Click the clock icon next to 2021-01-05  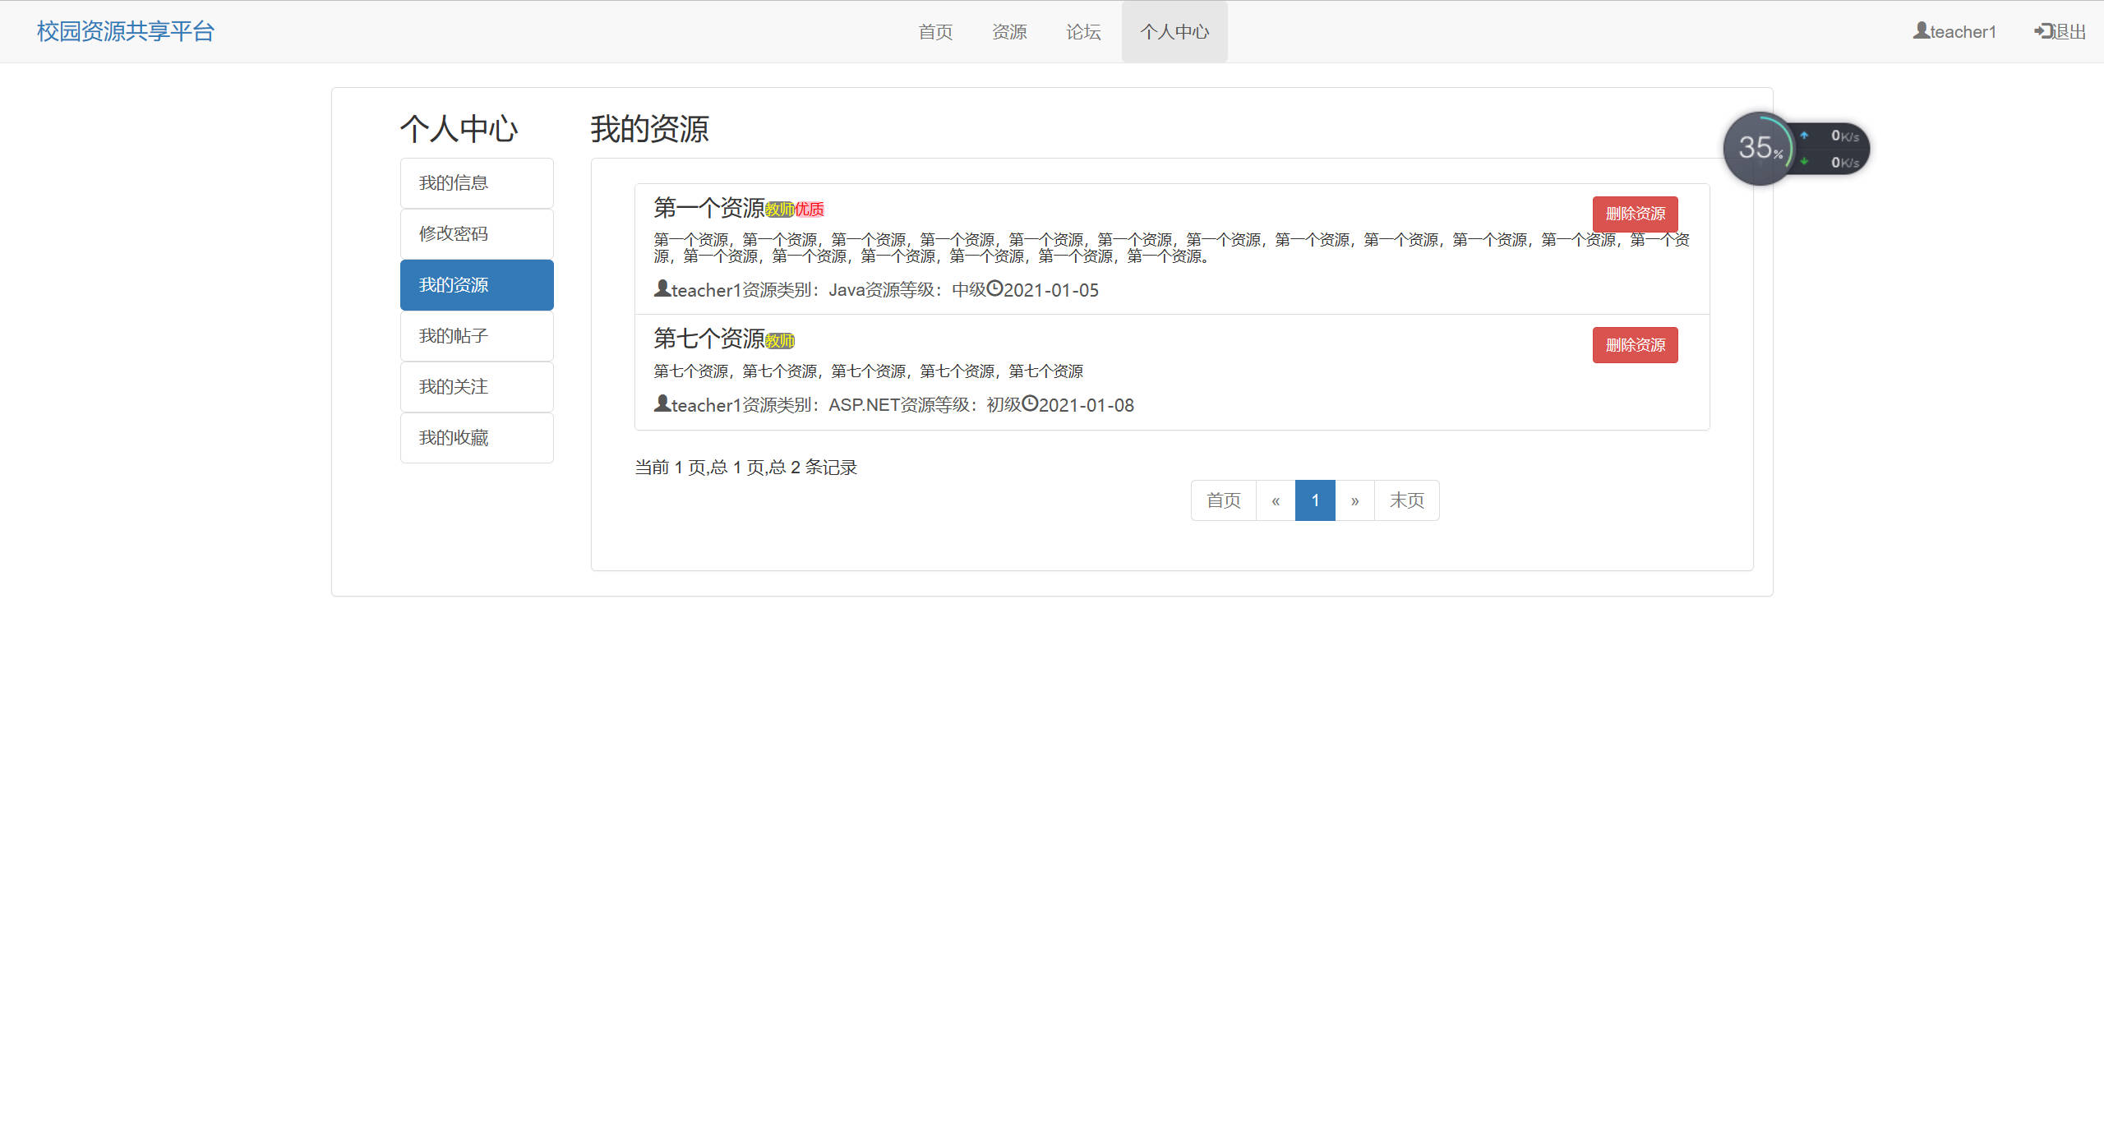[995, 290]
